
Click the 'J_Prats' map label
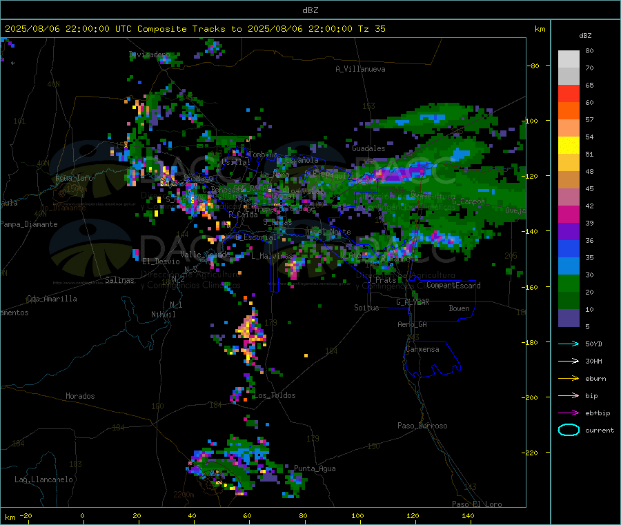point(382,279)
